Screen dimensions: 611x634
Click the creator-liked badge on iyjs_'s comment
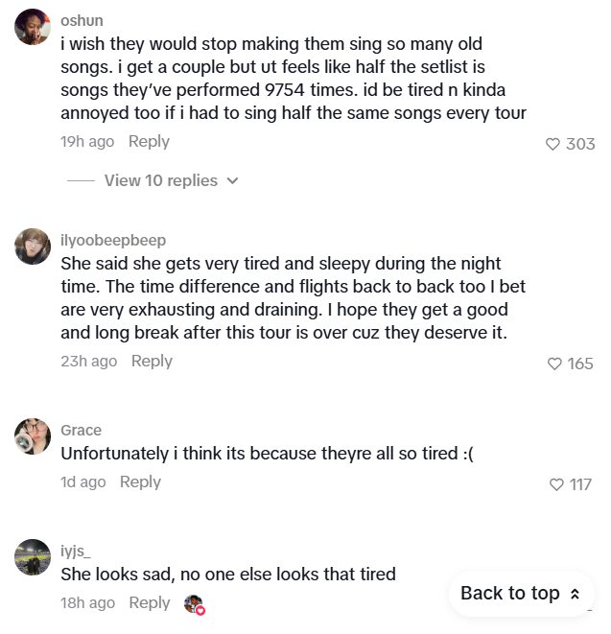coord(195,604)
